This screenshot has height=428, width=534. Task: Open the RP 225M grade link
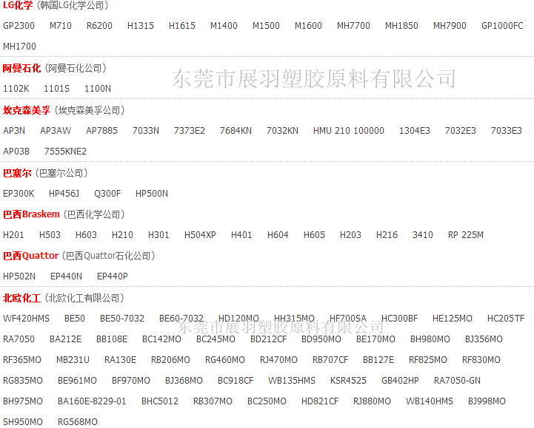(465, 235)
